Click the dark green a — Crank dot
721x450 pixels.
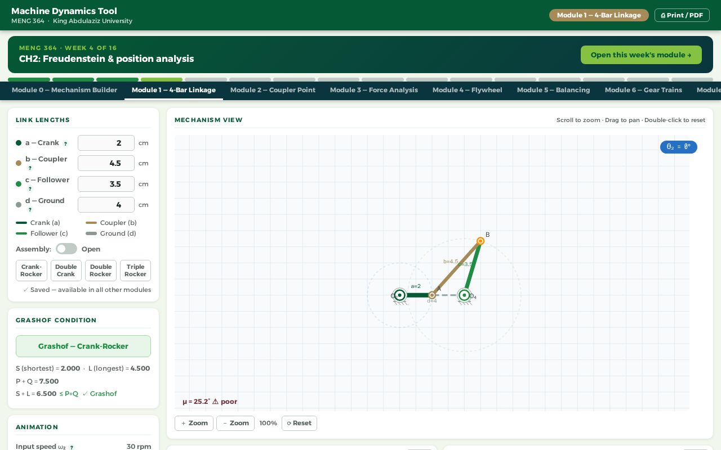click(x=19, y=143)
